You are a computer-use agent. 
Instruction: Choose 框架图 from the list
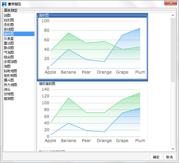tap(19, 99)
